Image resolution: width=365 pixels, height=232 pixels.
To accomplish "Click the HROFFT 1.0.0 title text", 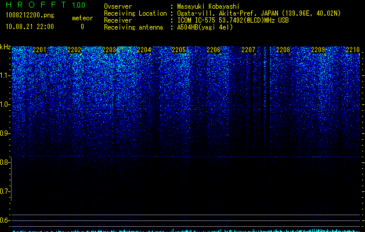I will pyautogui.click(x=46, y=5).
